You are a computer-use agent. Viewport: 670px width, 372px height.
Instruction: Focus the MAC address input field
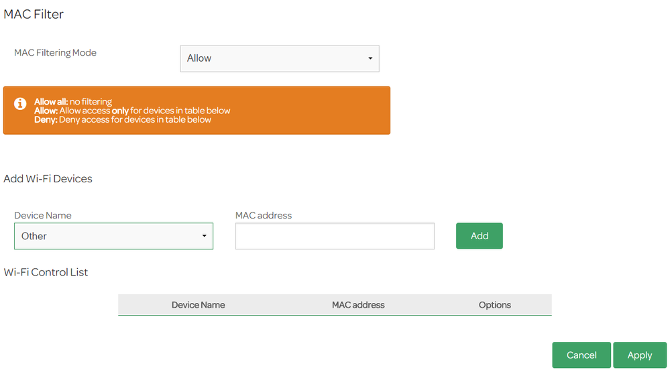point(335,236)
